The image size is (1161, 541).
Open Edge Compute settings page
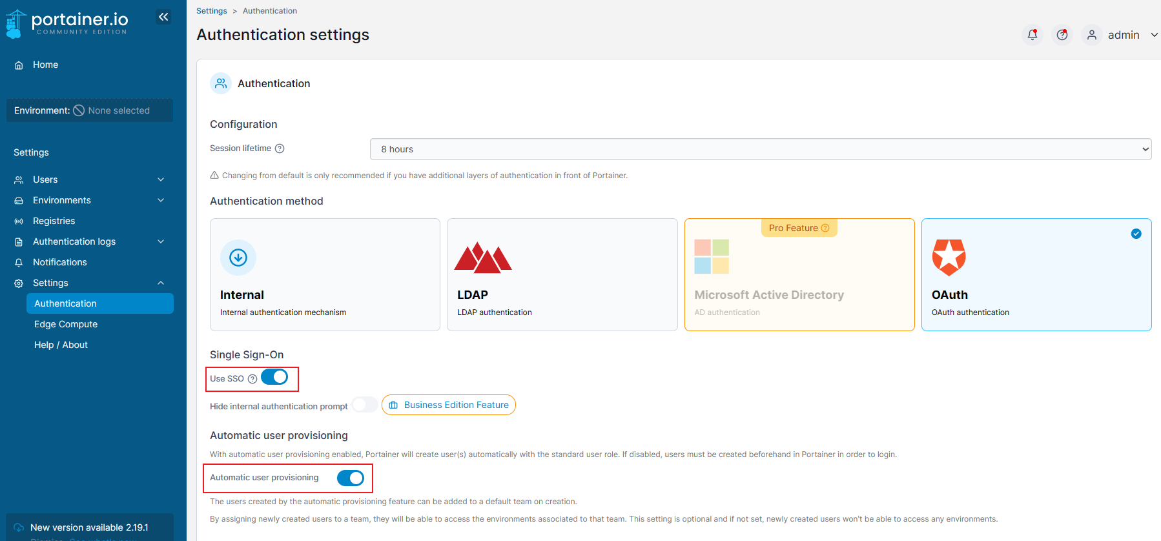[x=66, y=324]
